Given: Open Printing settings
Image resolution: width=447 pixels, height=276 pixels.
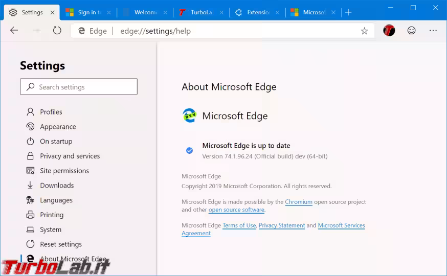Looking at the screenshot, I should (x=52, y=215).
